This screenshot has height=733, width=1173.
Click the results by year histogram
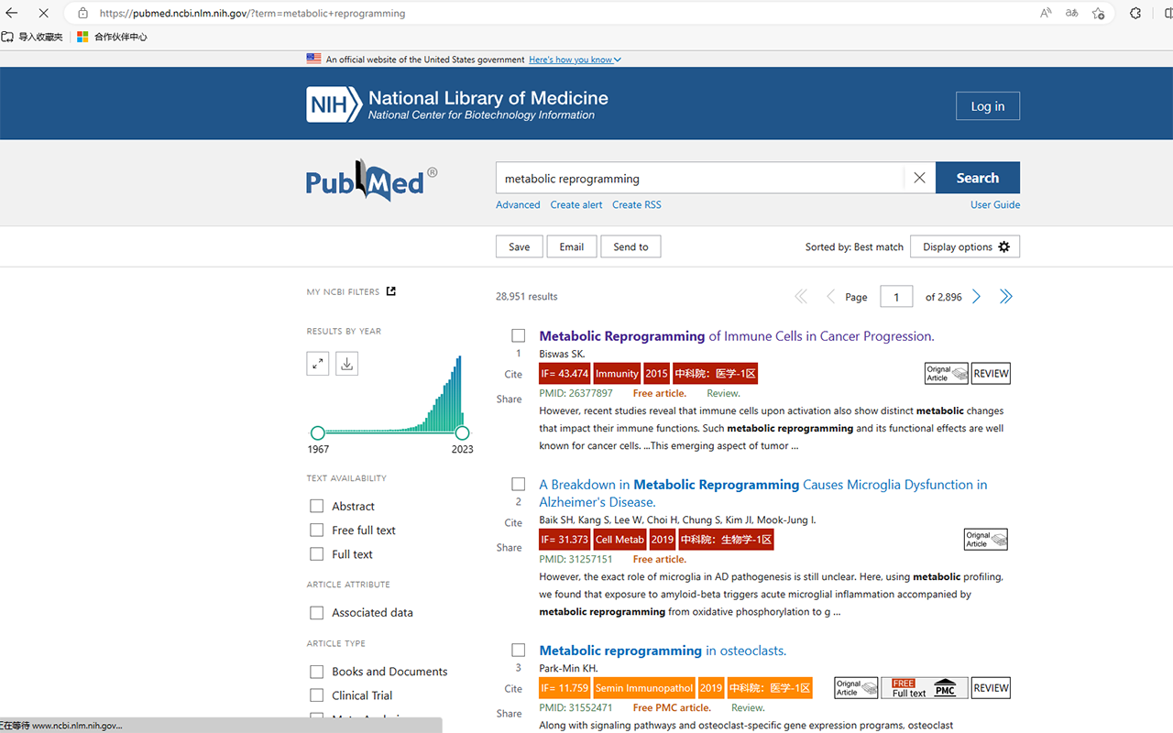point(389,393)
